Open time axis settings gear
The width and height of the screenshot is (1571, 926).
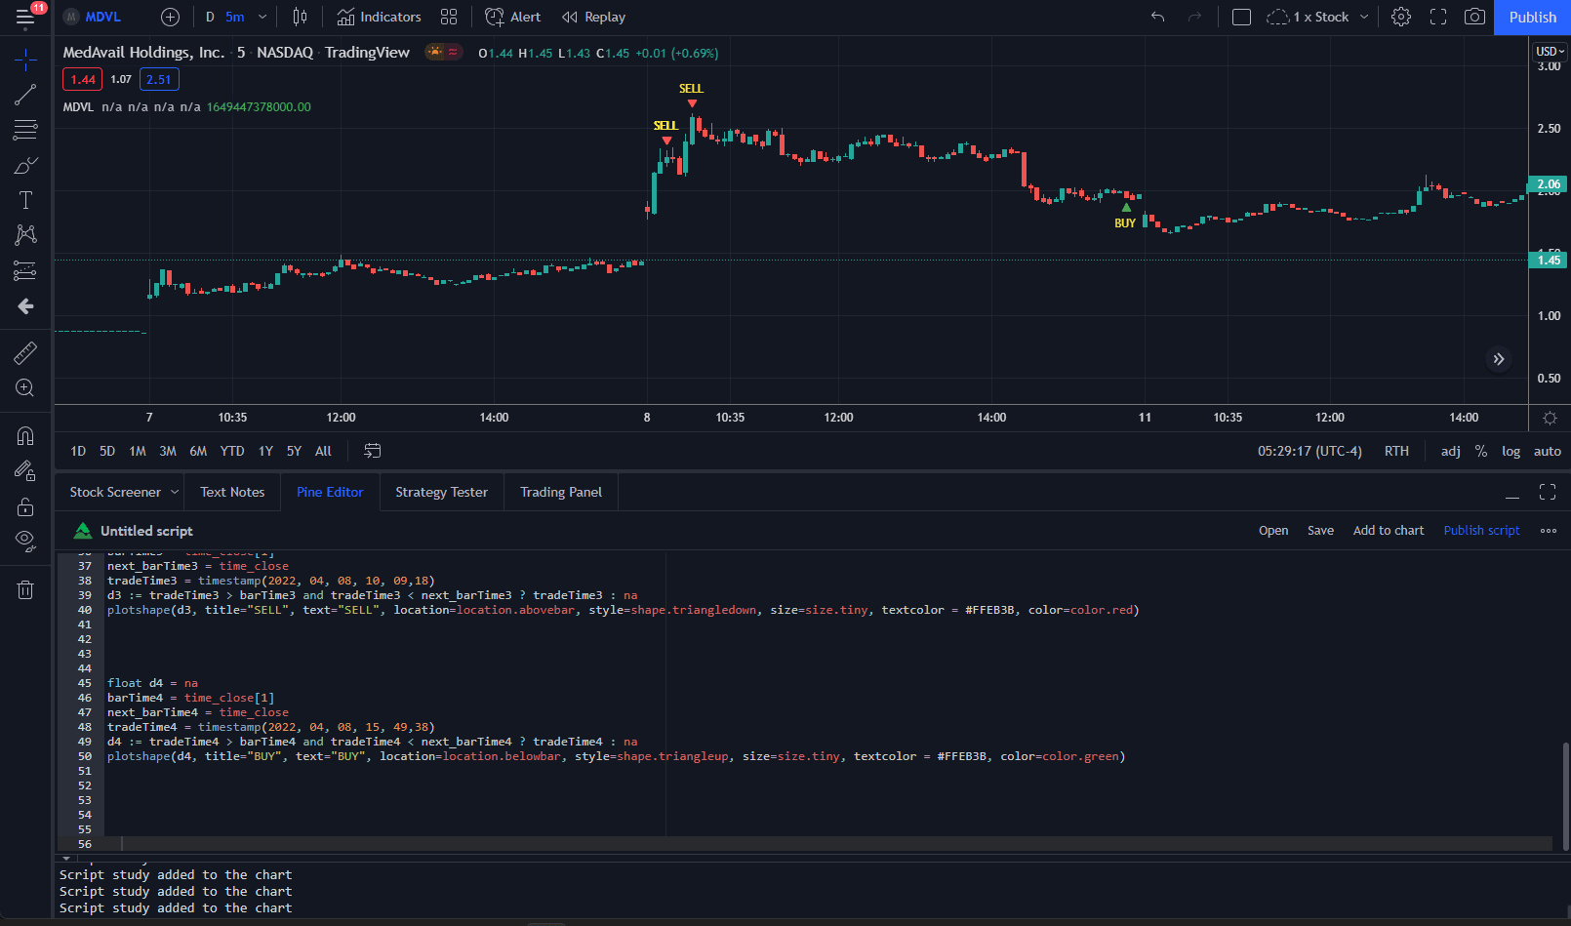[1550, 418]
